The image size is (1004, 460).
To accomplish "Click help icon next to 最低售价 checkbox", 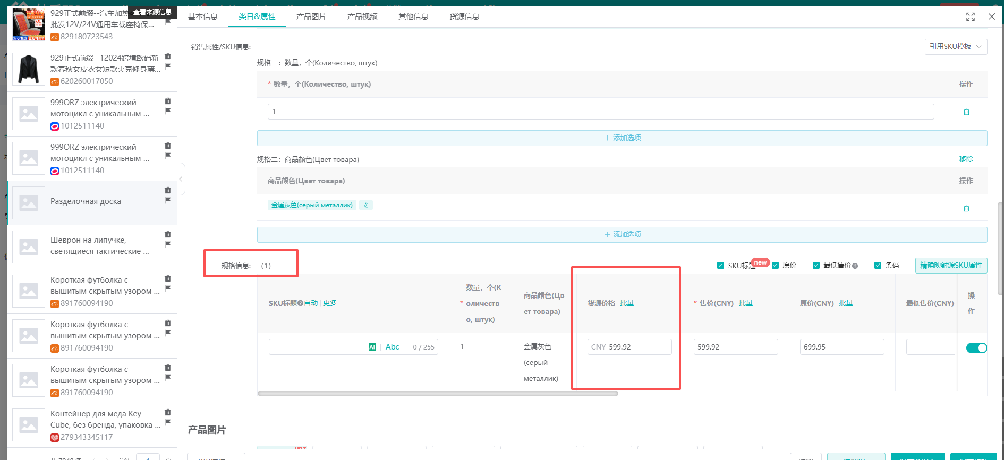I will coord(855,266).
